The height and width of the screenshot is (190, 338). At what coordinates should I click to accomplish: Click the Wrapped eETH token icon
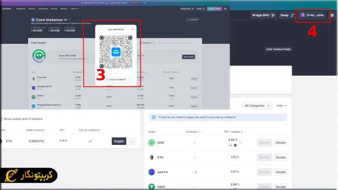point(34,88)
